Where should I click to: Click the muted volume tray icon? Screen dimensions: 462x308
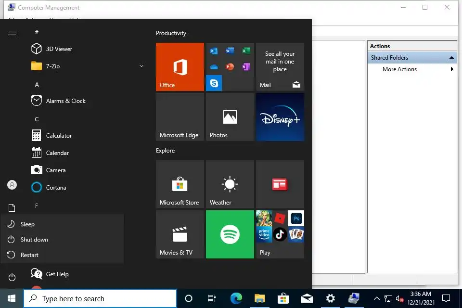[x=399, y=298]
